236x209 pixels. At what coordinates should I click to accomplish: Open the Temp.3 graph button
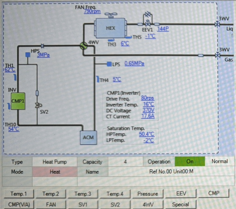click(83, 194)
